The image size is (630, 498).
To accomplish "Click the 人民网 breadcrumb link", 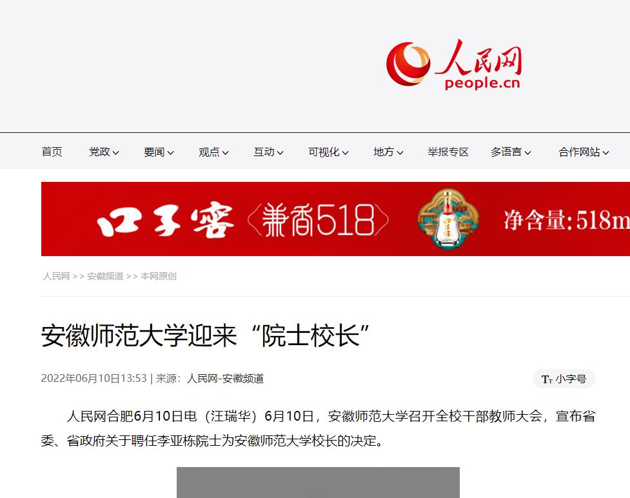I will (x=56, y=276).
